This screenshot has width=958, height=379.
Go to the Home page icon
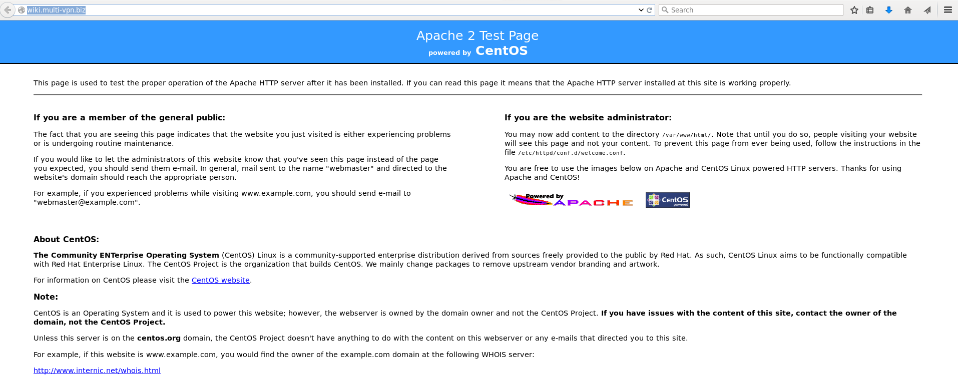908,10
